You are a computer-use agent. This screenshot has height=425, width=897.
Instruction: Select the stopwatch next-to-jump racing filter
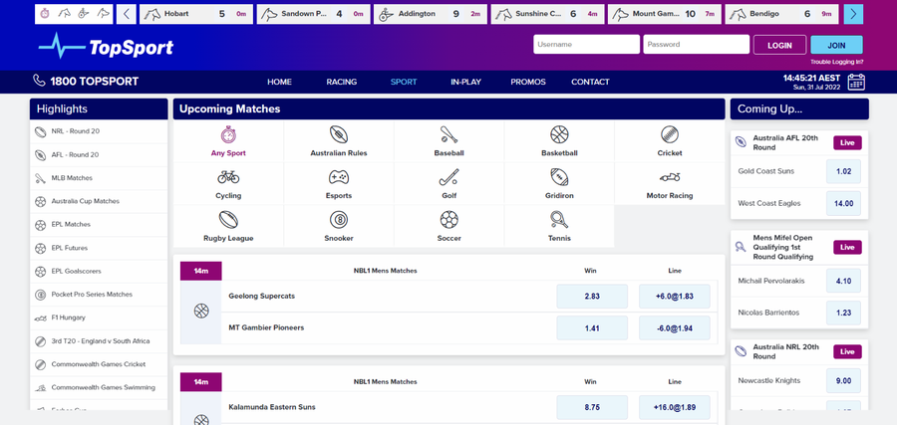point(46,14)
